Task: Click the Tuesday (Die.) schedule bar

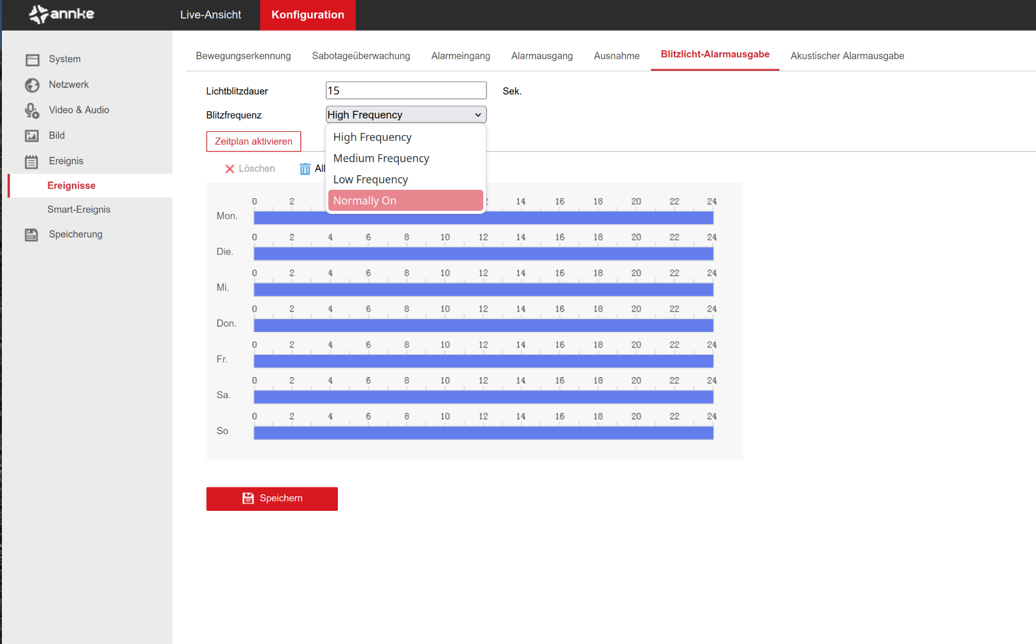Action: click(483, 254)
